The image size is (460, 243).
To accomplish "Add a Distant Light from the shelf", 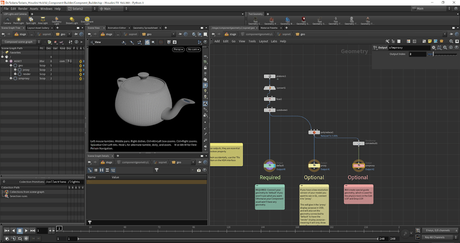I will [x=72, y=20].
